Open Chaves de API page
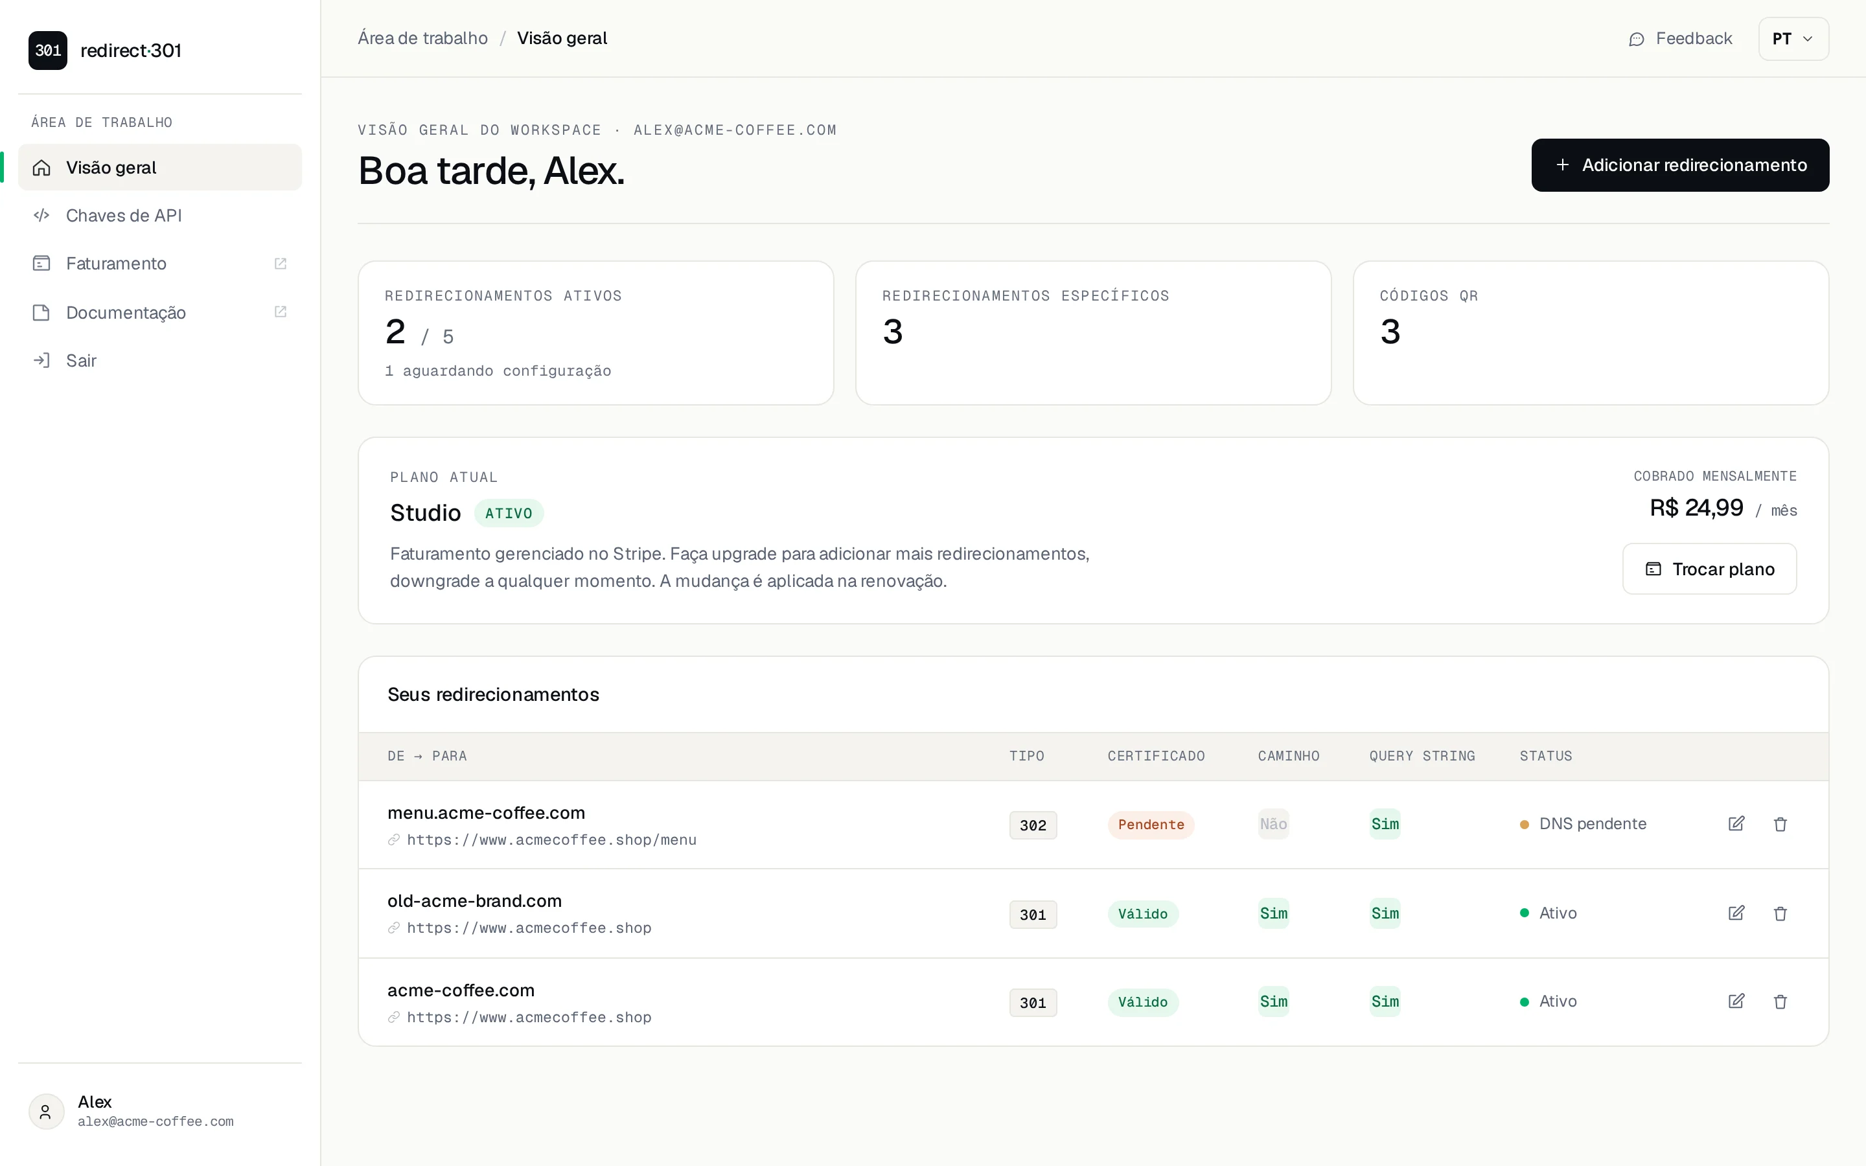The image size is (1866, 1166). 161,215
